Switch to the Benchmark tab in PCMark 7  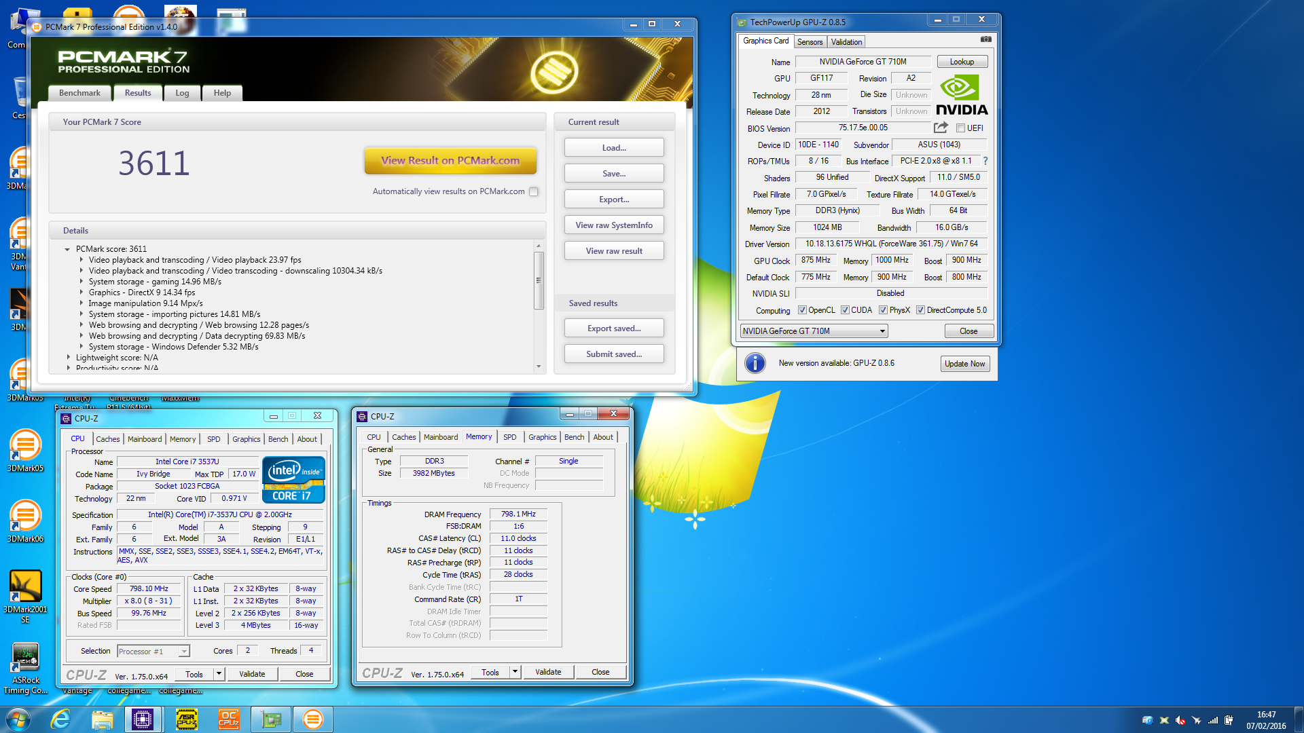pos(79,93)
